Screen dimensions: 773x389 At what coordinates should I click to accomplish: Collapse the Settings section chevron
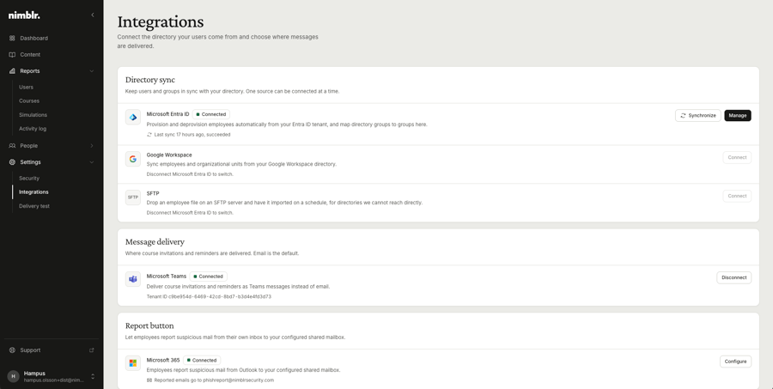tap(92, 162)
